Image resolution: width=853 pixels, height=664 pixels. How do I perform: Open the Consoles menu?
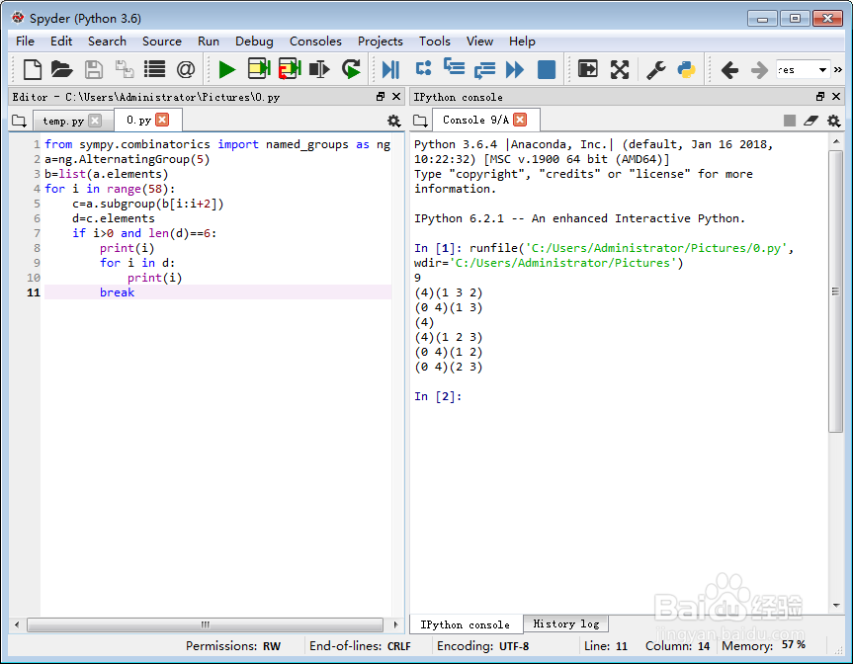tap(315, 41)
